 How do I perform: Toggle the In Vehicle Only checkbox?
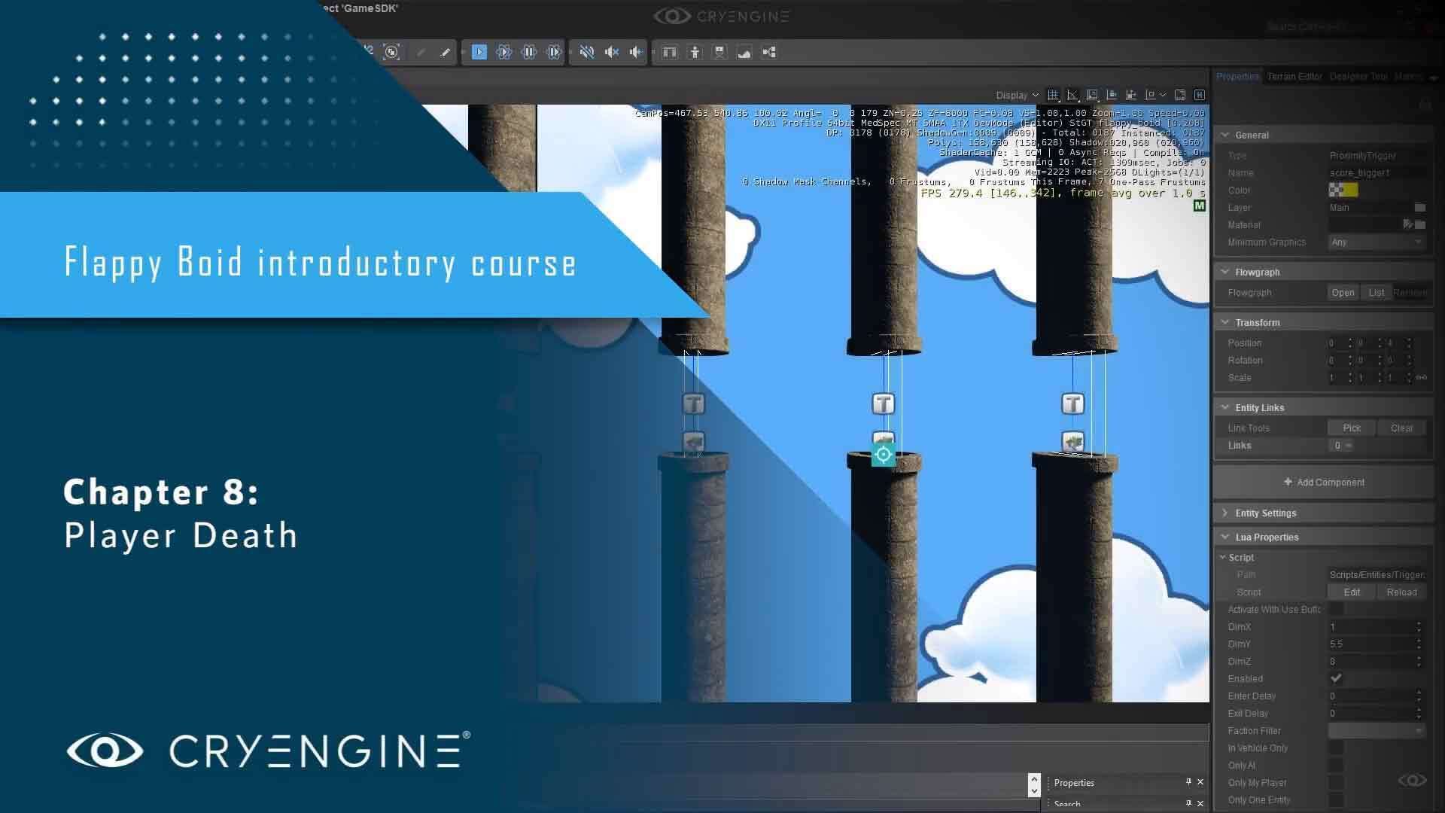1336,748
